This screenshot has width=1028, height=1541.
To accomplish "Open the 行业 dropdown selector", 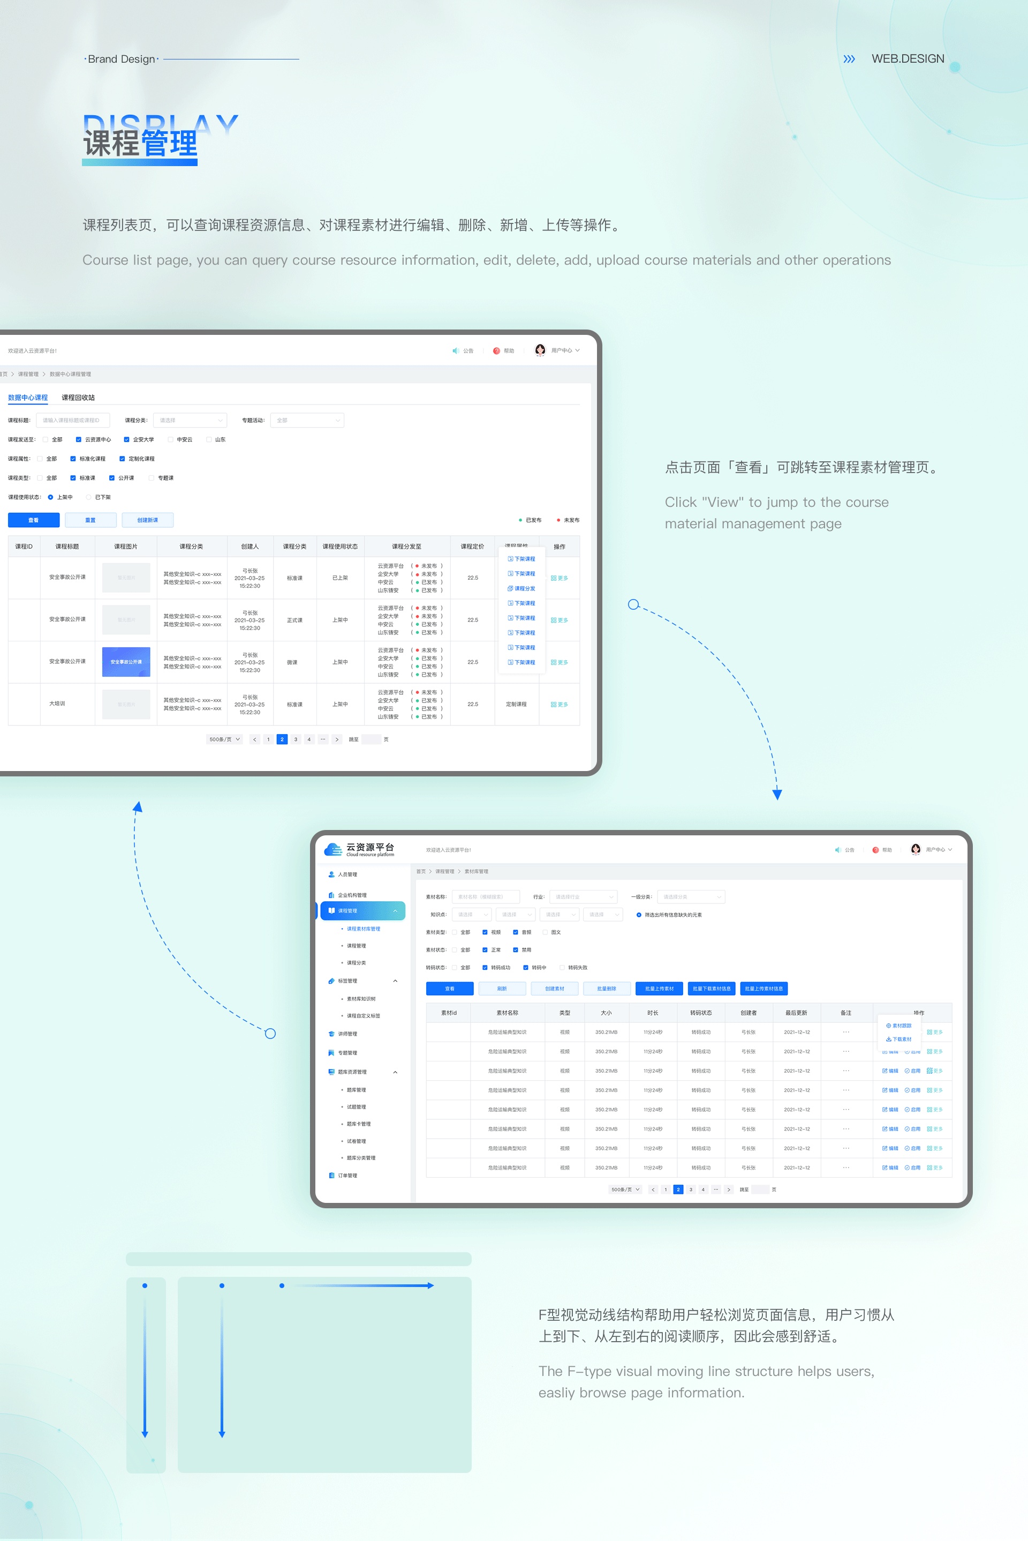I will tap(584, 897).
